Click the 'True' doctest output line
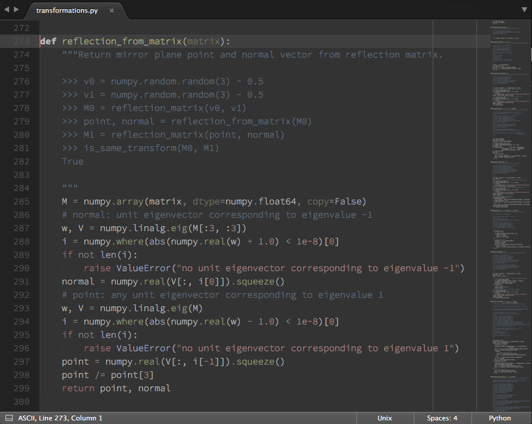The width and height of the screenshot is (532, 424). [x=73, y=161]
